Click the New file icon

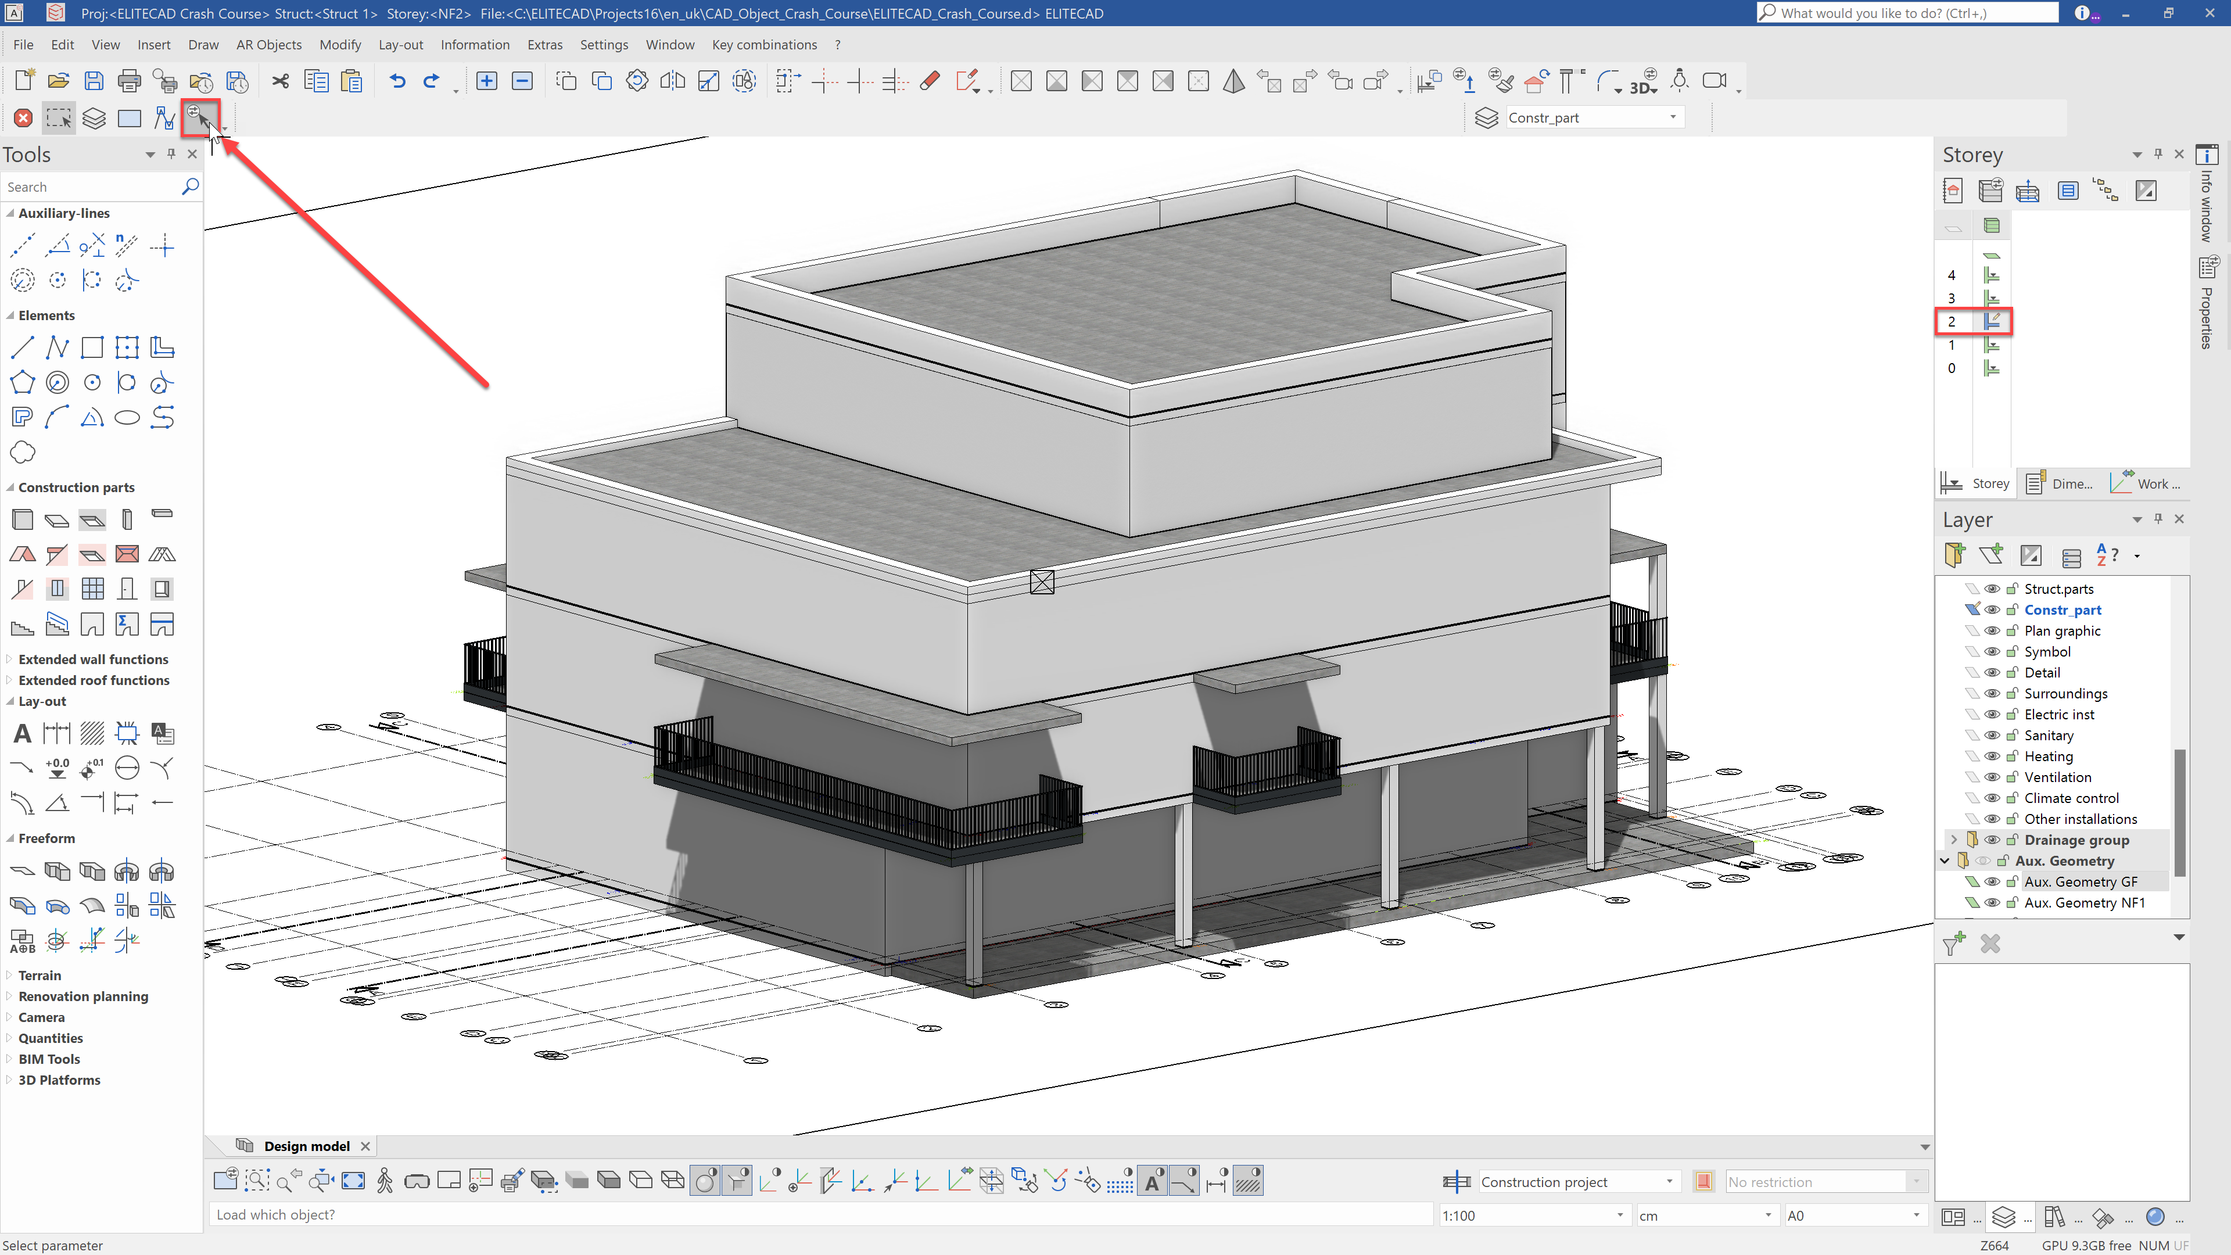pos(24,80)
